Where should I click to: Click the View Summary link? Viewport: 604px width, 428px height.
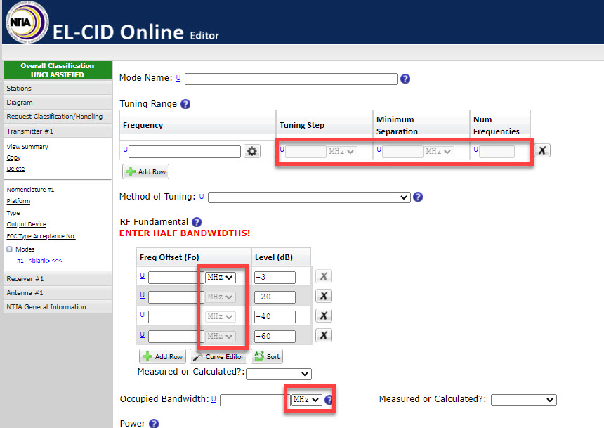pos(27,147)
